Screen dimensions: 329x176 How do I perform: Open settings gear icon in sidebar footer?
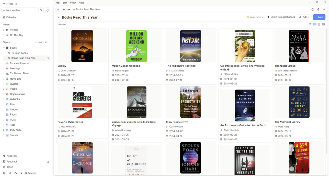click(4, 173)
